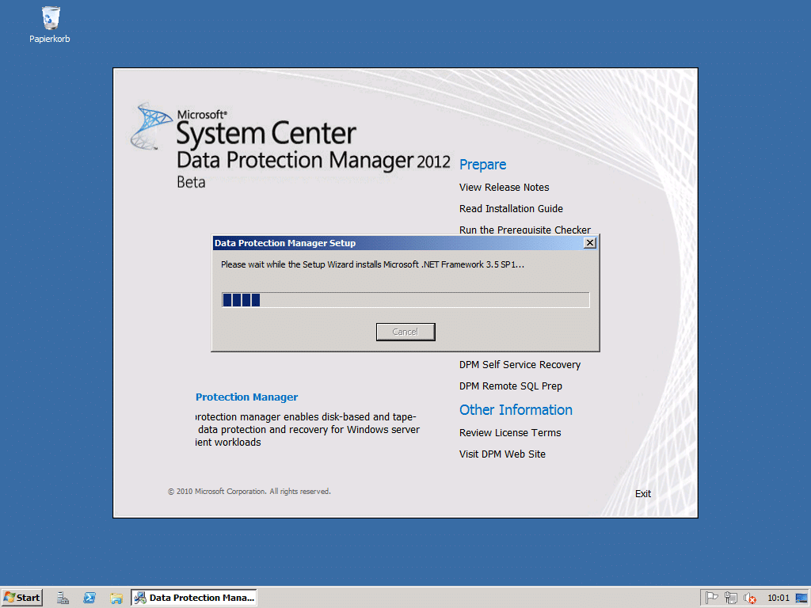The image size is (811, 608).
Task: Click the Protection Manager description heading
Action: [x=247, y=397]
